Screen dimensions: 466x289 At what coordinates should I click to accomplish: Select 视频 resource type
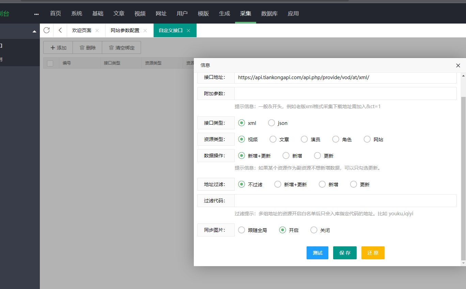(242, 139)
